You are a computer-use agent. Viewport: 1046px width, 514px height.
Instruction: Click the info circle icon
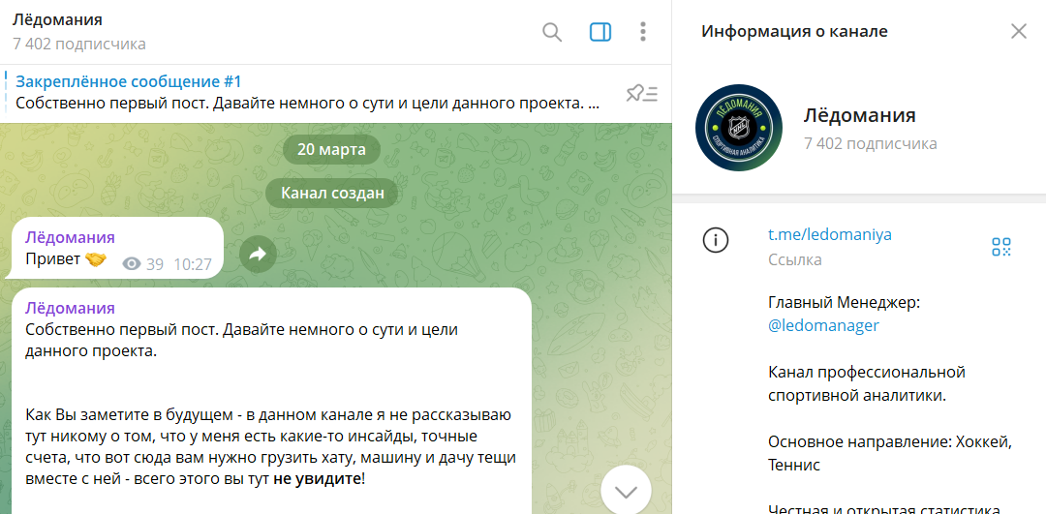[x=716, y=240]
